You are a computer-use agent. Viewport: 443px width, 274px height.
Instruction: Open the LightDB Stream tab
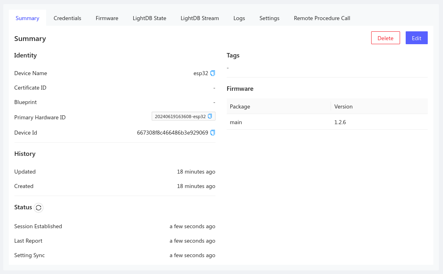[199, 18]
